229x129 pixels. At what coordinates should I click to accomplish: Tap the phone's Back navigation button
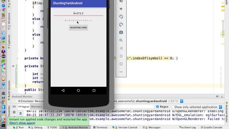(63, 90)
